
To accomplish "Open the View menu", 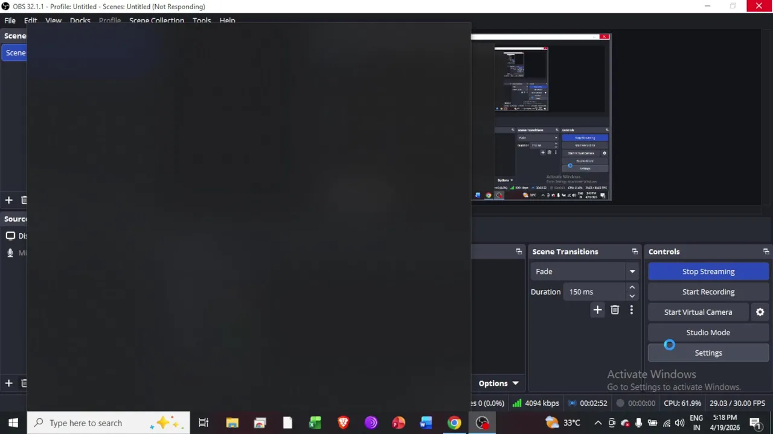I will pos(53,20).
